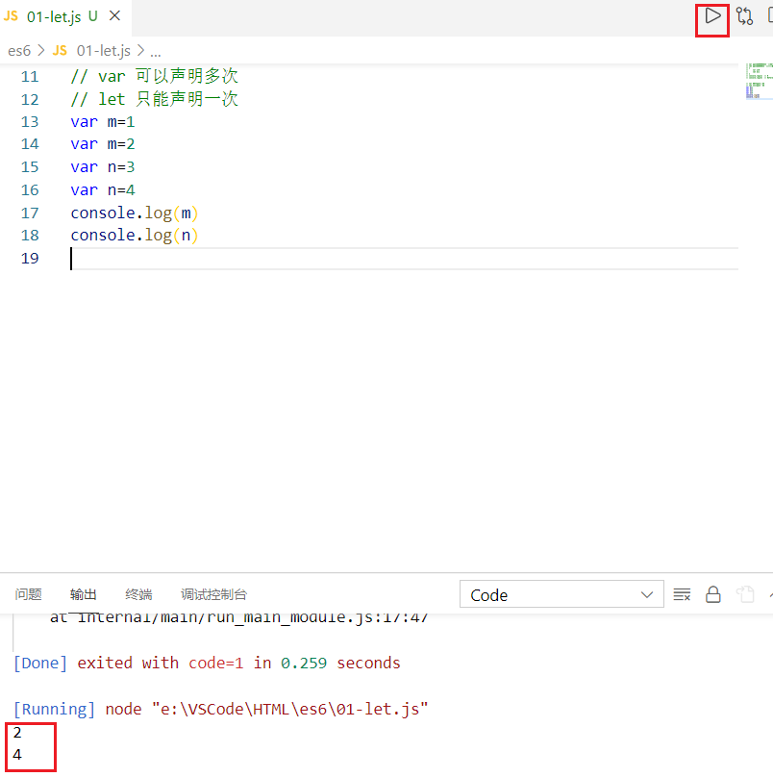Open the 调试控制台 debug console tab

(x=212, y=594)
